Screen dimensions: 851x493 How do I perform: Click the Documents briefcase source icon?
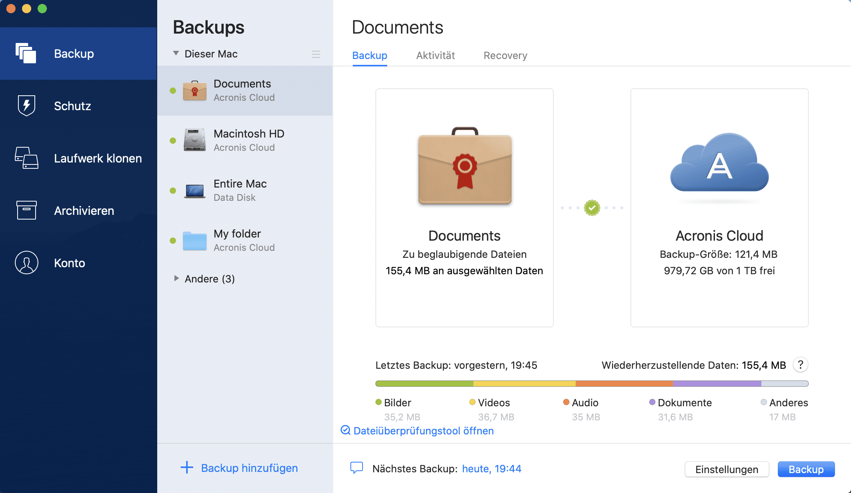[x=465, y=166]
